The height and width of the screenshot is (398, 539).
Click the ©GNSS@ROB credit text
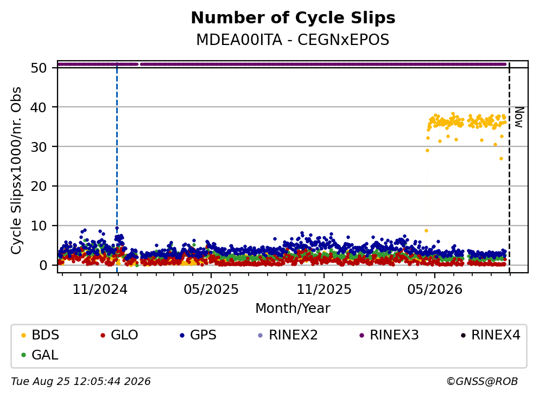pyautogui.click(x=482, y=382)
